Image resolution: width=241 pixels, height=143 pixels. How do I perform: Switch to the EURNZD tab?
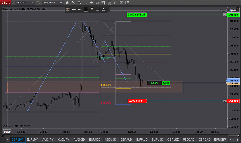click(95, 140)
